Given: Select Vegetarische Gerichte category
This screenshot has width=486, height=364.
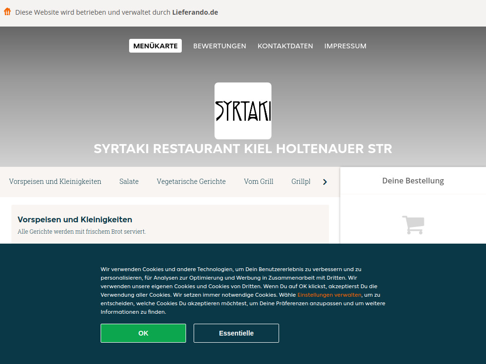Looking at the screenshot, I should (x=191, y=182).
